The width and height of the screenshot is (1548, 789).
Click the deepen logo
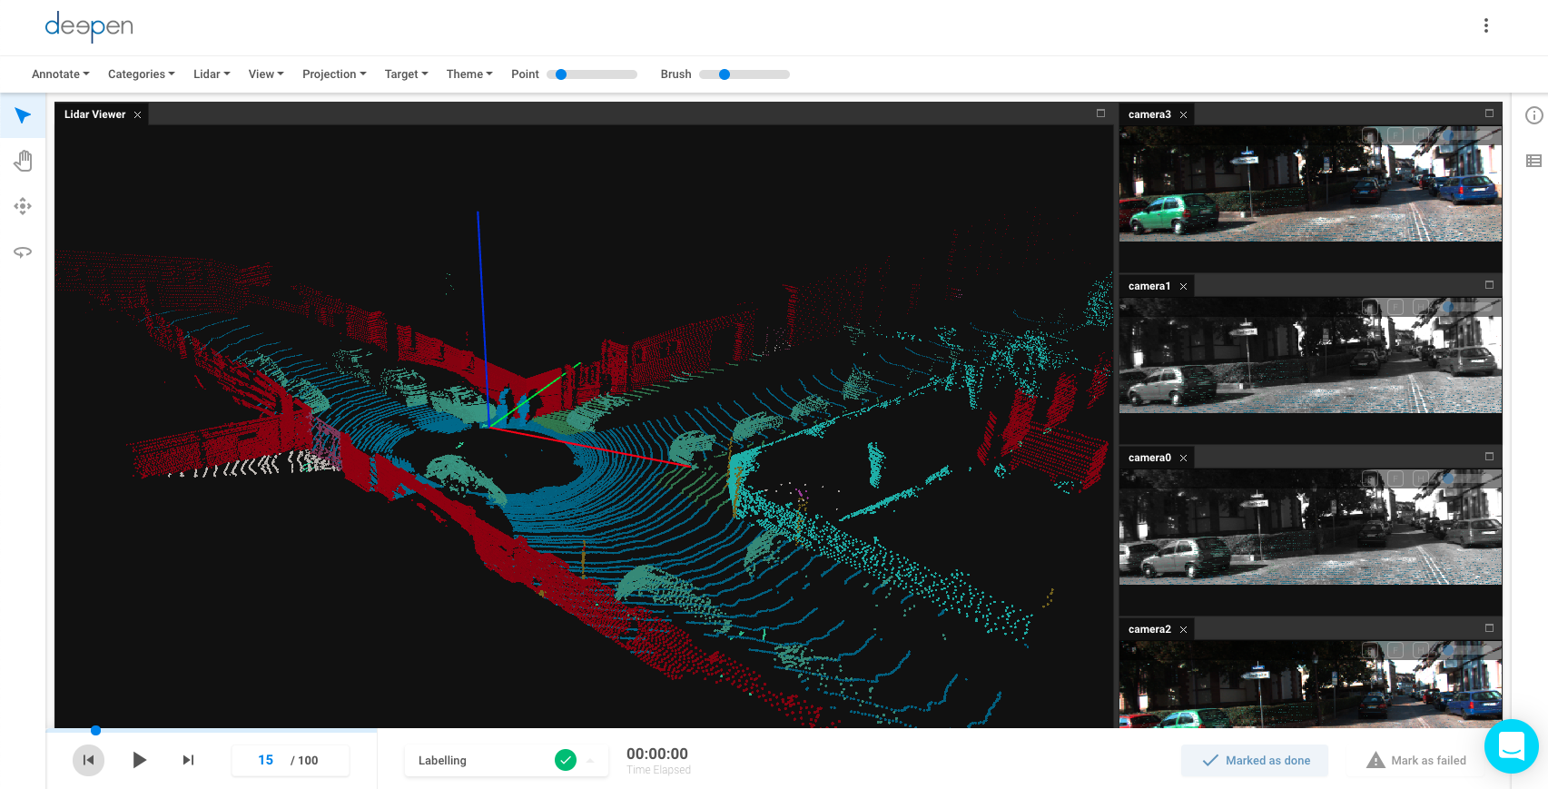click(89, 26)
